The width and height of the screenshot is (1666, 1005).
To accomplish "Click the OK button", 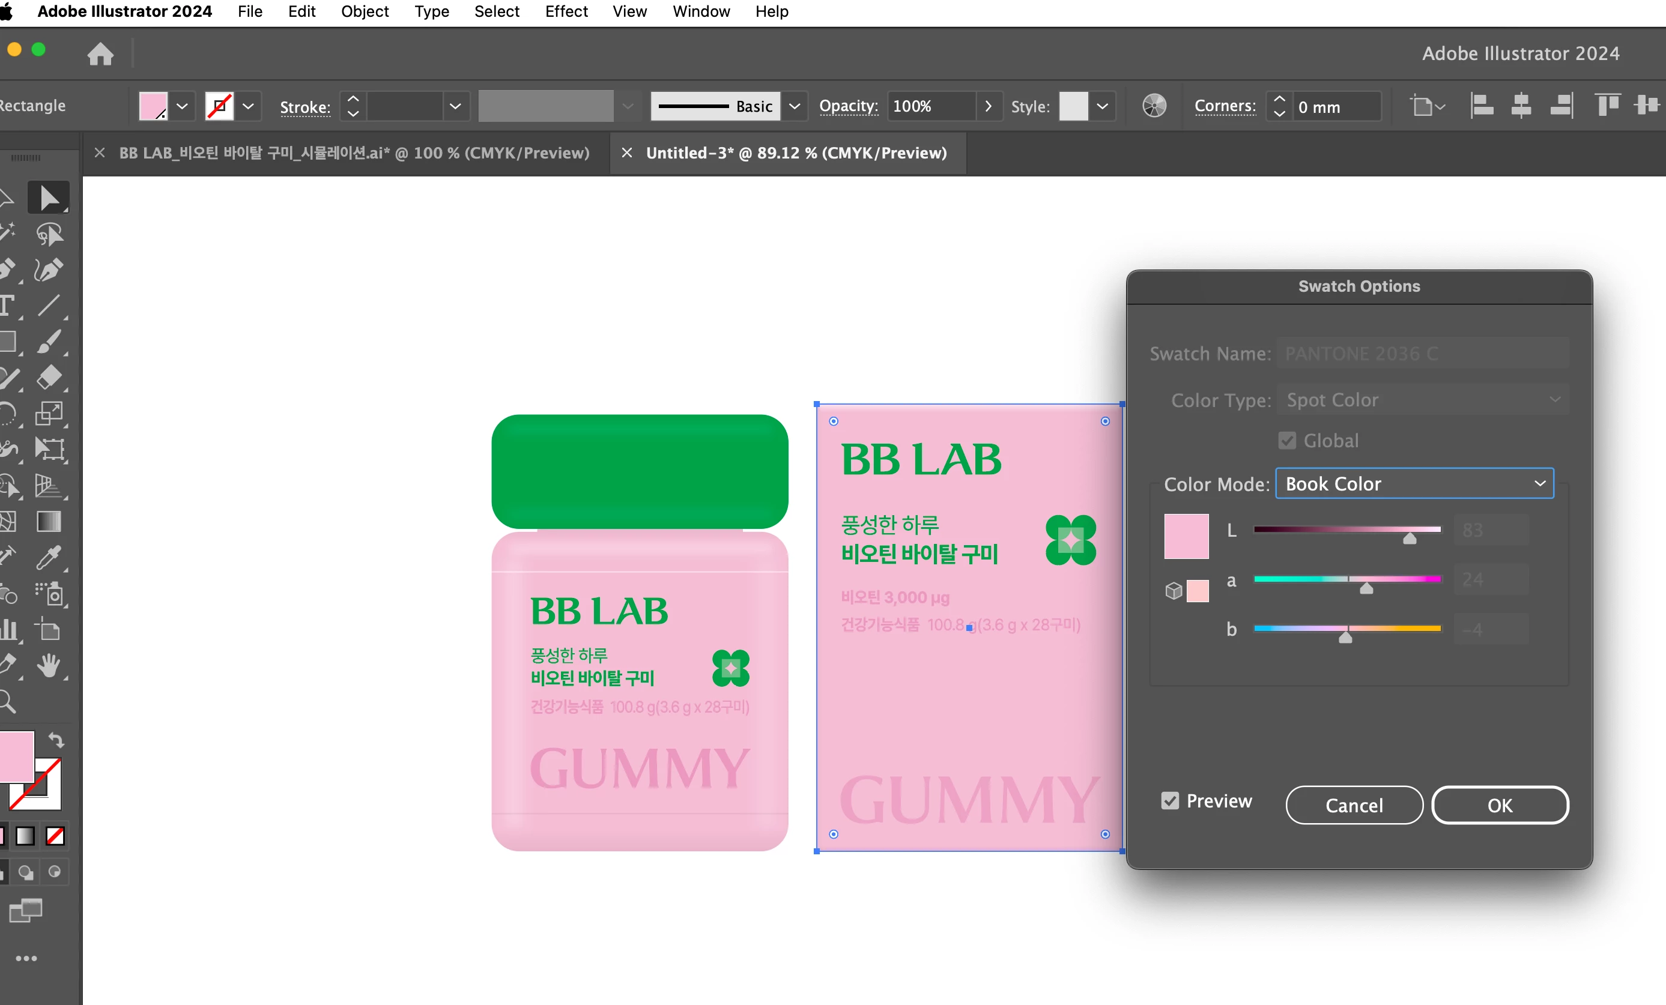I will click(1499, 805).
